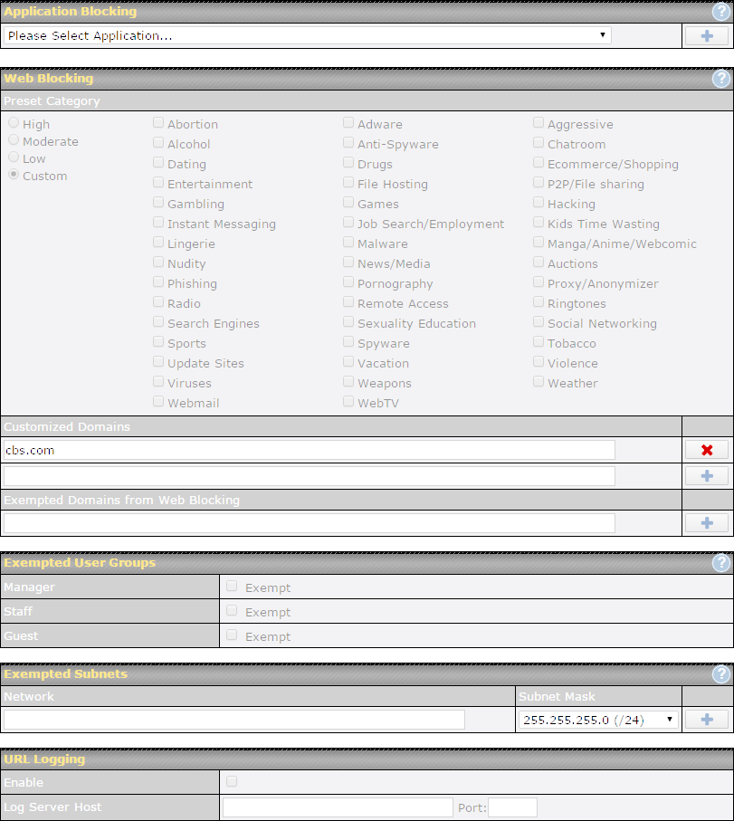Check the Malware category
734x821 pixels.
tap(348, 242)
